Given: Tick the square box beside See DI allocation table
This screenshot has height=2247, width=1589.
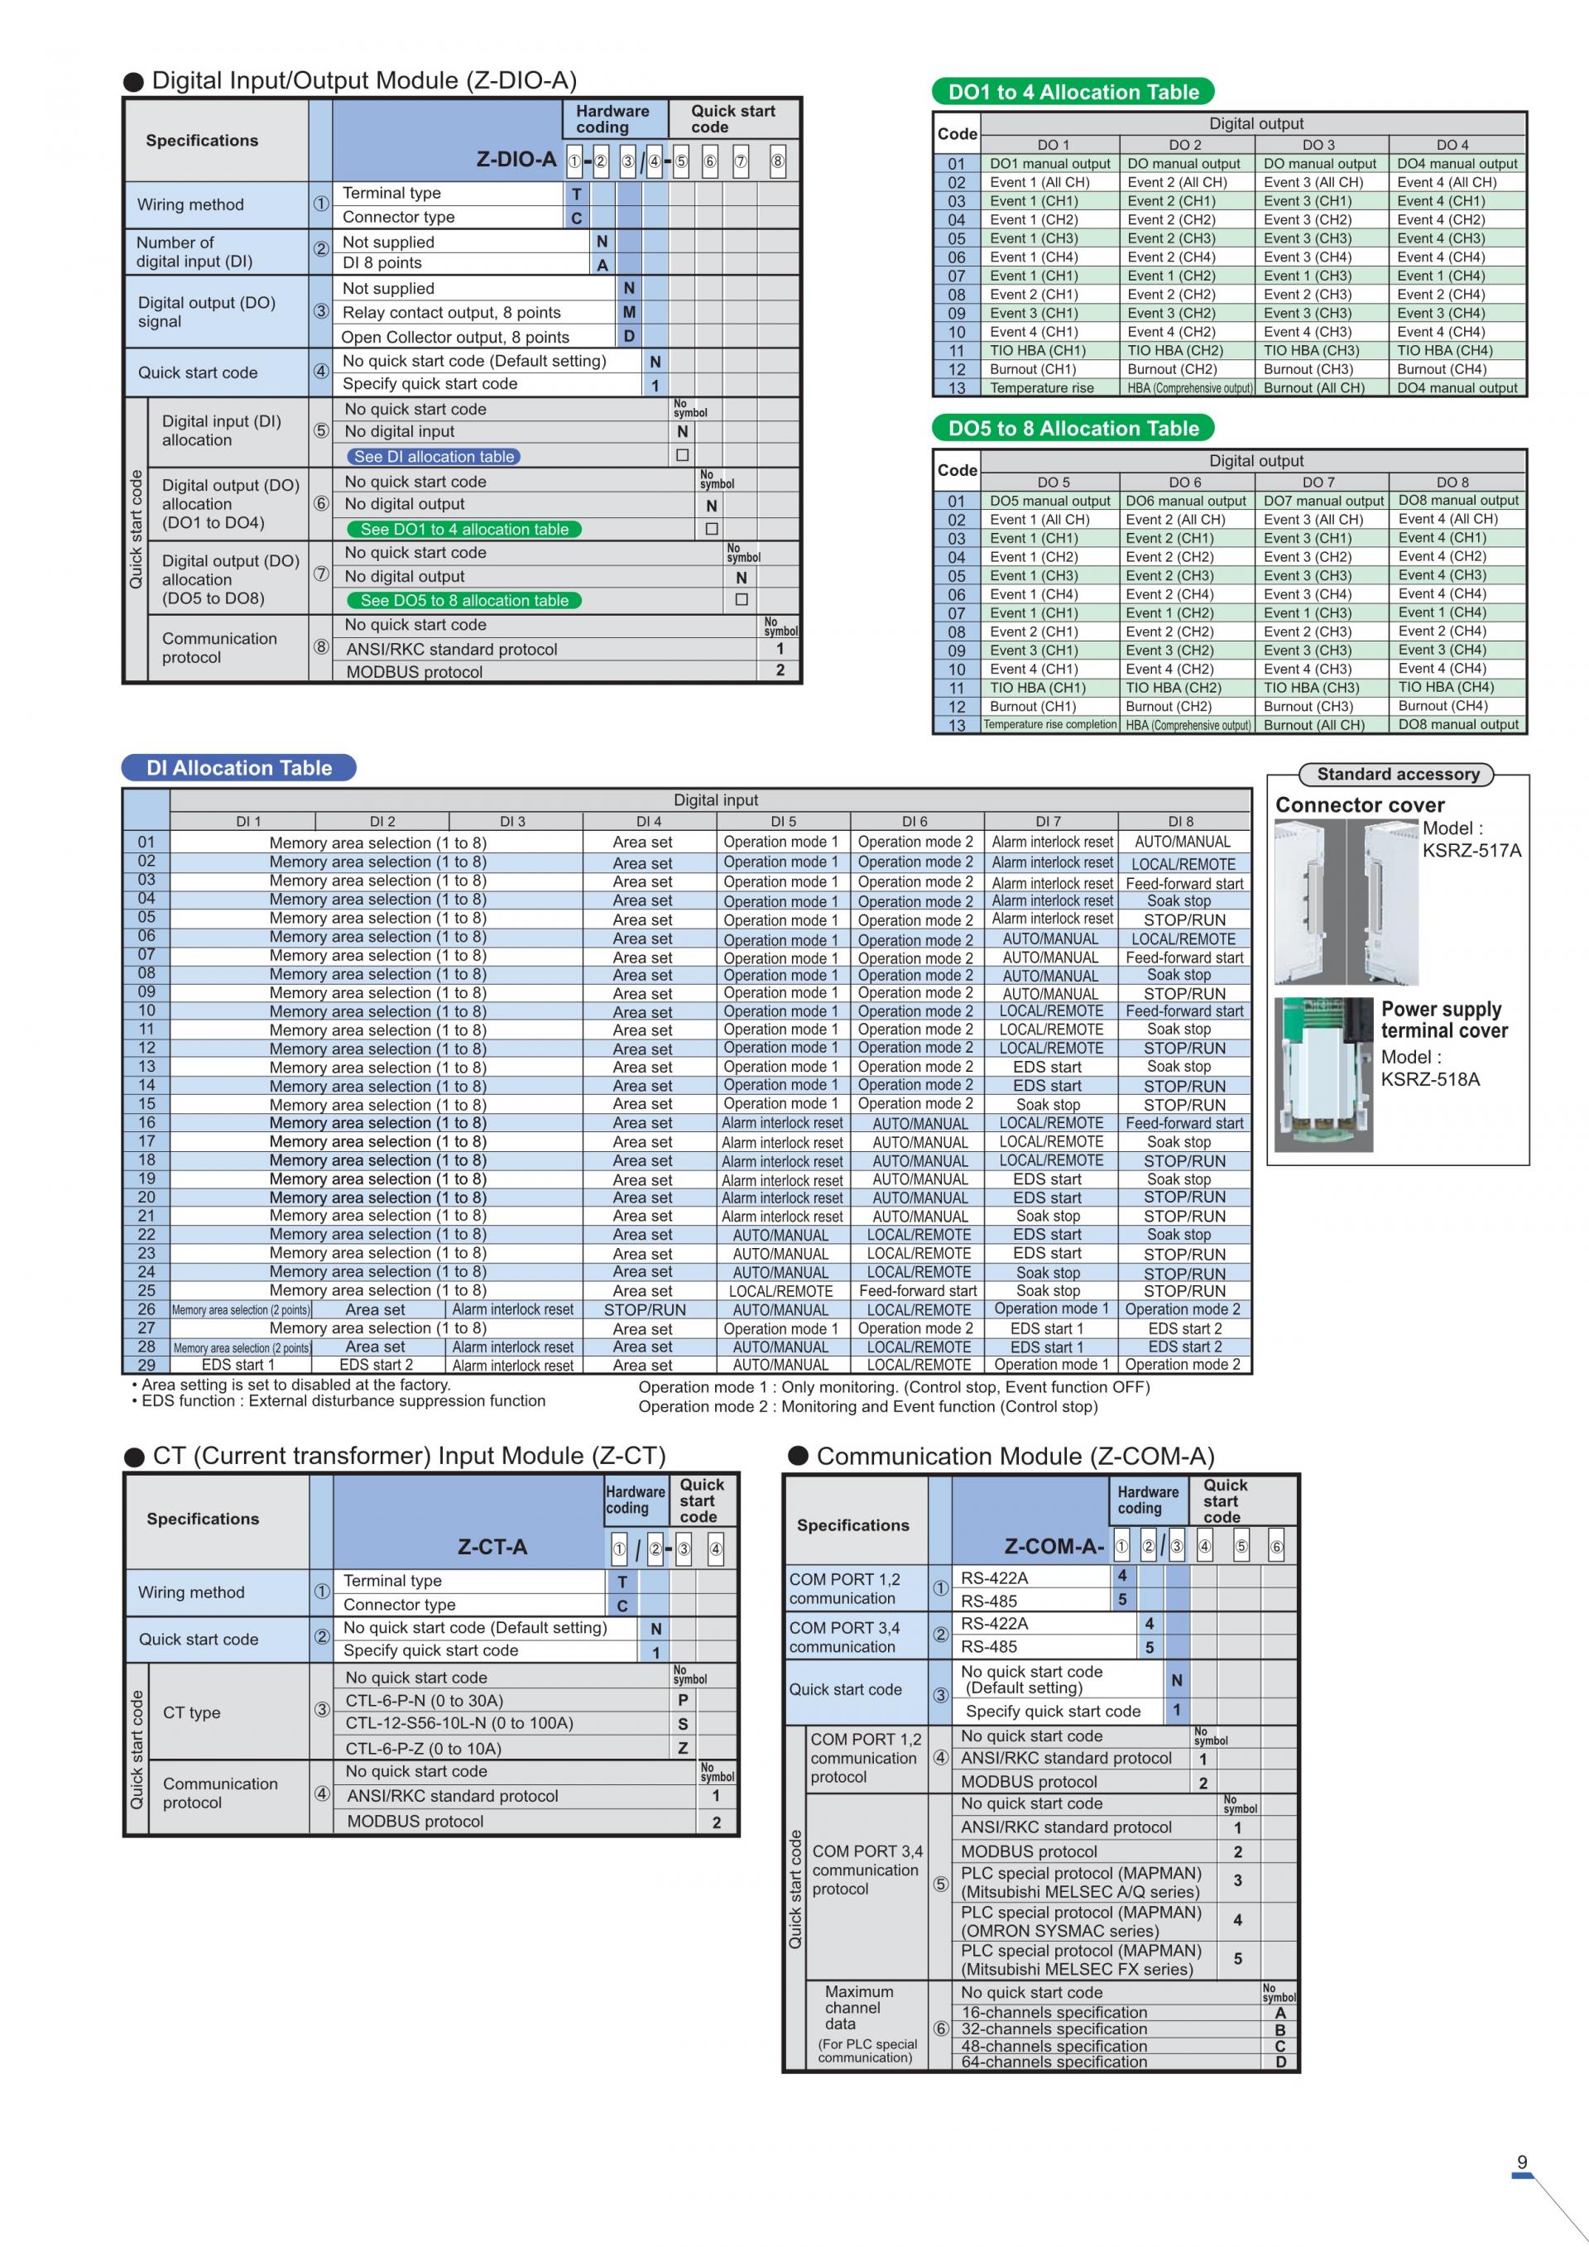Looking at the screenshot, I should [x=682, y=455].
